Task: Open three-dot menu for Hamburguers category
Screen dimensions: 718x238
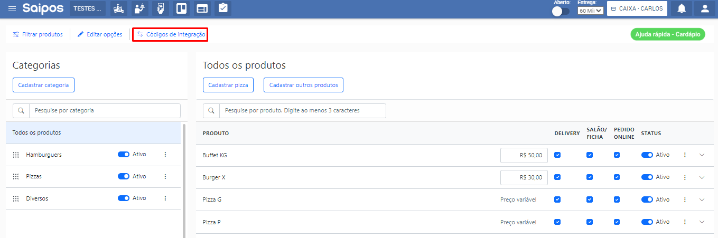Action: pos(165,155)
